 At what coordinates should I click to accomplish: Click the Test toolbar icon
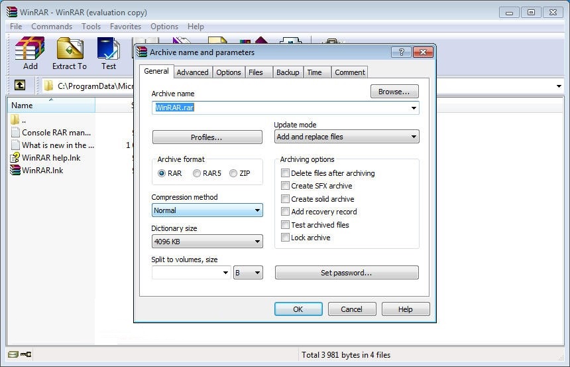[x=108, y=48]
